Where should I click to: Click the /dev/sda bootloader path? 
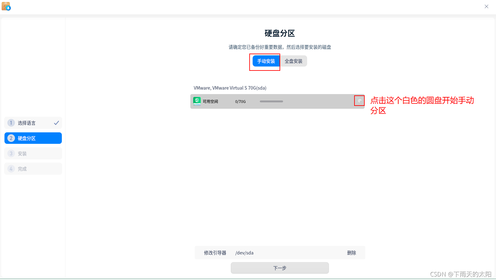(244, 253)
